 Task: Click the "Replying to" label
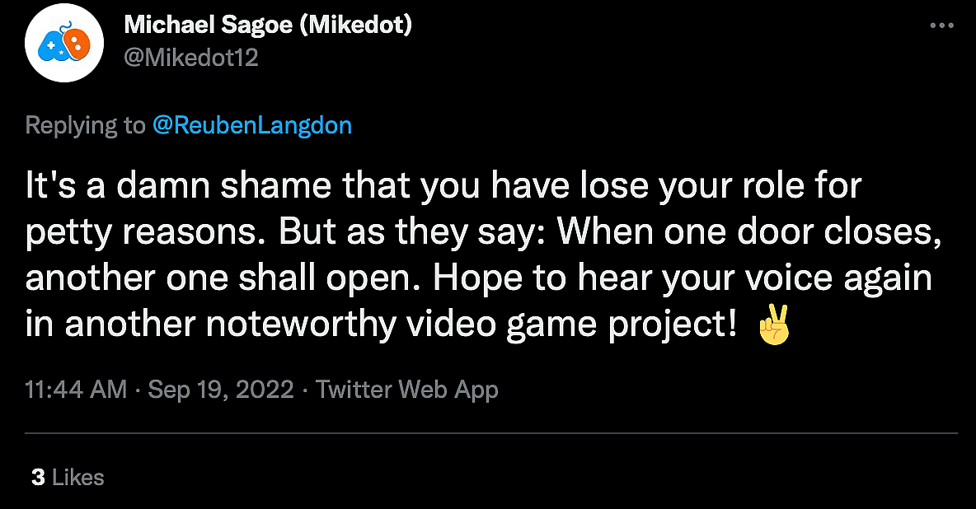tap(85, 125)
